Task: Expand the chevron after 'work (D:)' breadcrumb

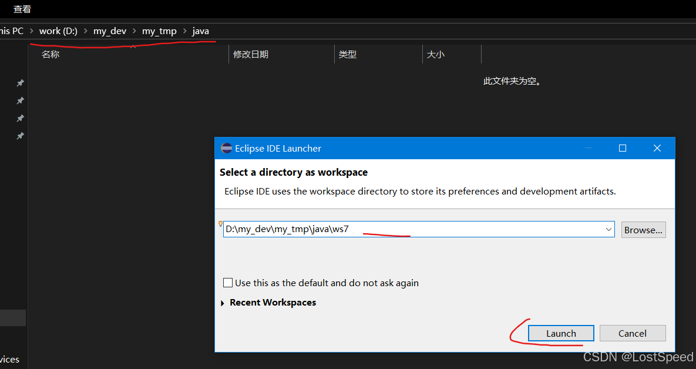Action: [86, 31]
